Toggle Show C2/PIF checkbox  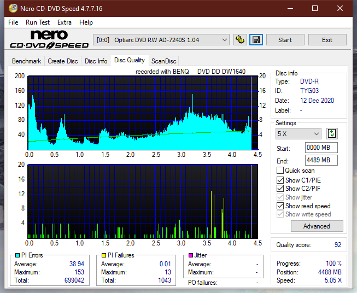point(280,188)
